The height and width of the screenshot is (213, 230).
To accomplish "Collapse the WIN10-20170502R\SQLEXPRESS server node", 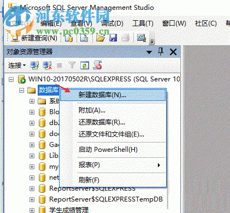I will click(11, 79).
